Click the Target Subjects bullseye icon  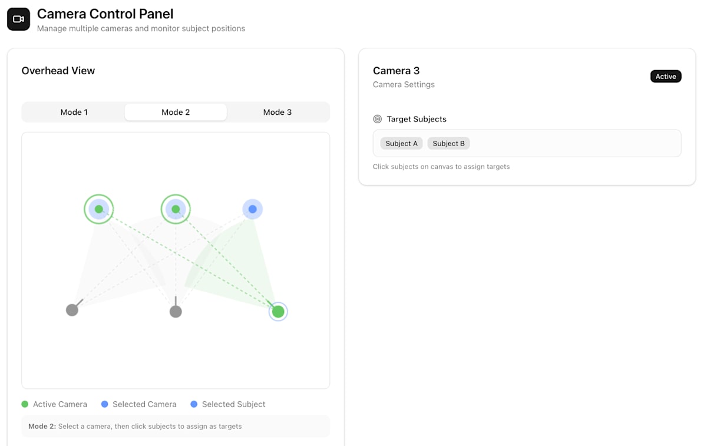click(x=378, y=119)
